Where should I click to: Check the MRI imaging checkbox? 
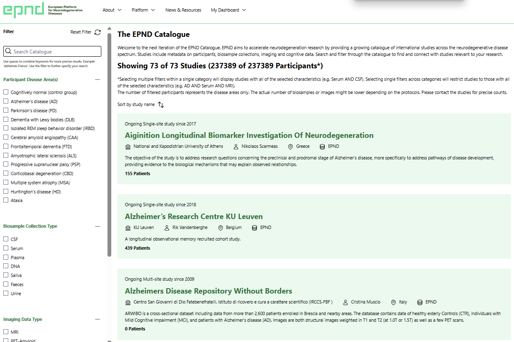[6, 332]
